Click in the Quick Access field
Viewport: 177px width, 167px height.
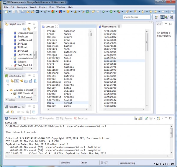(137, 17)
